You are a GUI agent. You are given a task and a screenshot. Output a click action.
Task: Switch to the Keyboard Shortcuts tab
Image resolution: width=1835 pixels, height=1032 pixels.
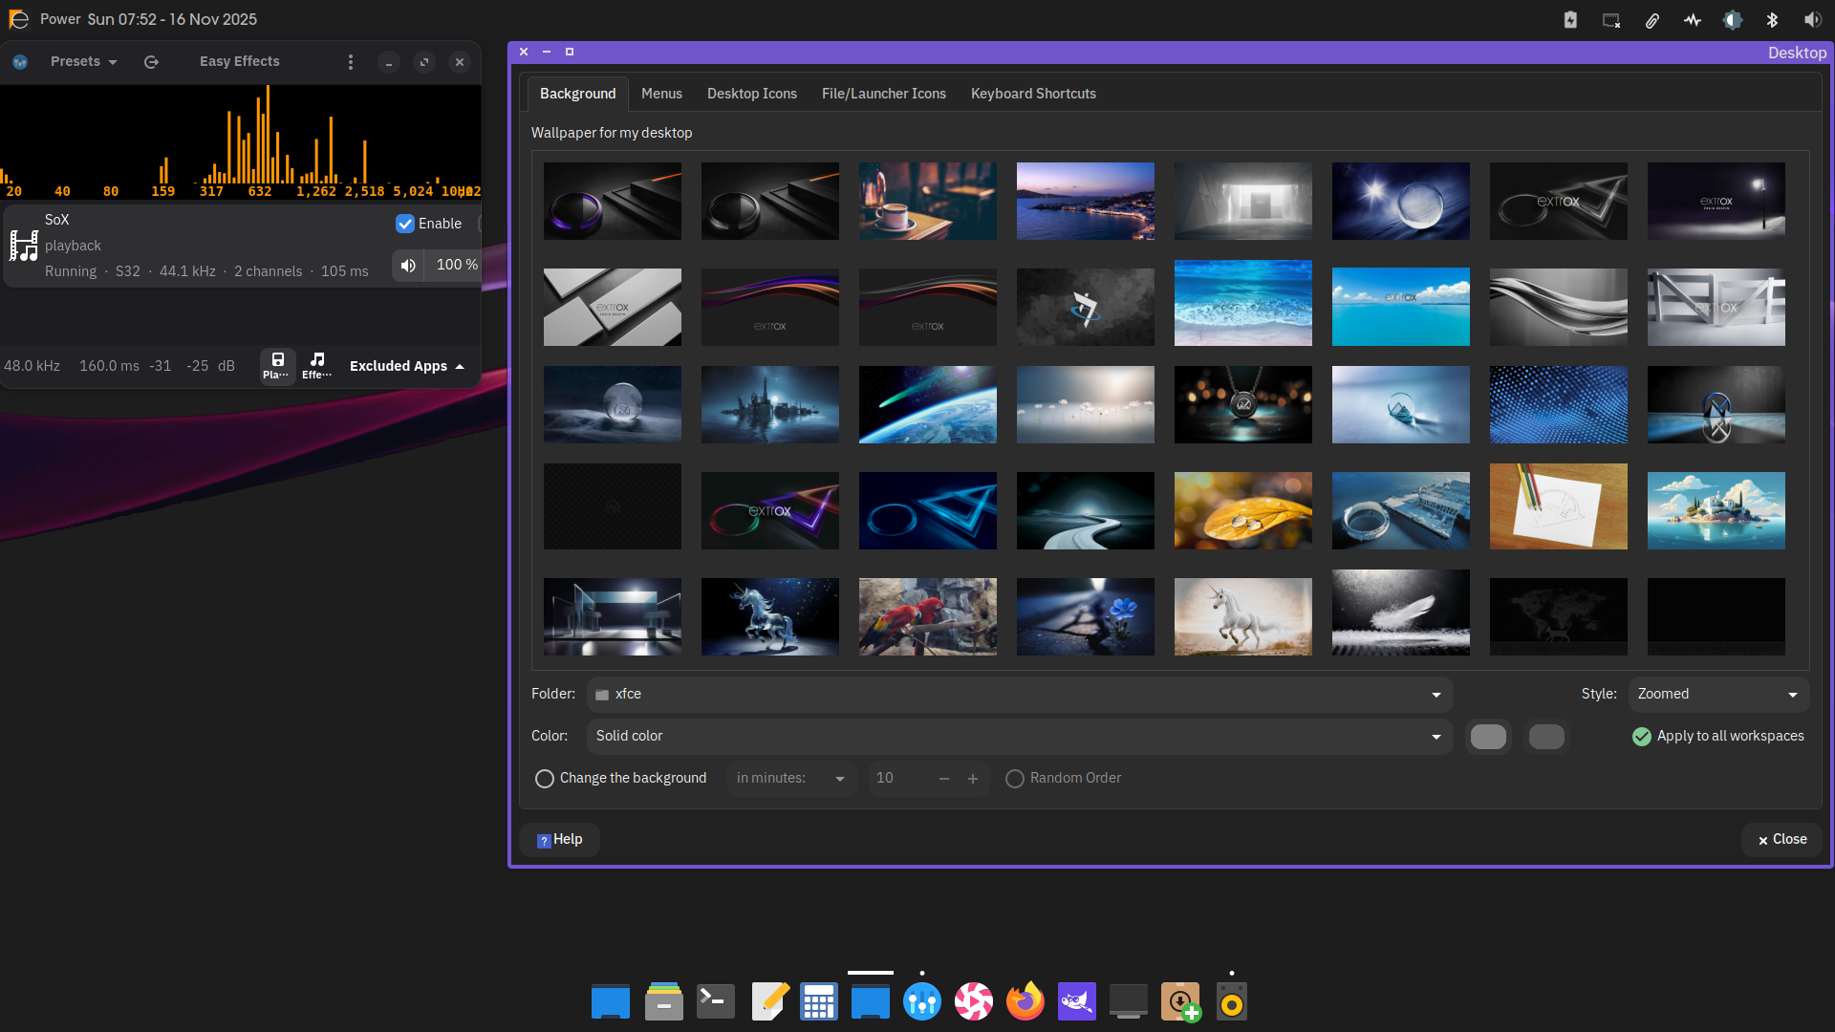(x=1033, y=94)
